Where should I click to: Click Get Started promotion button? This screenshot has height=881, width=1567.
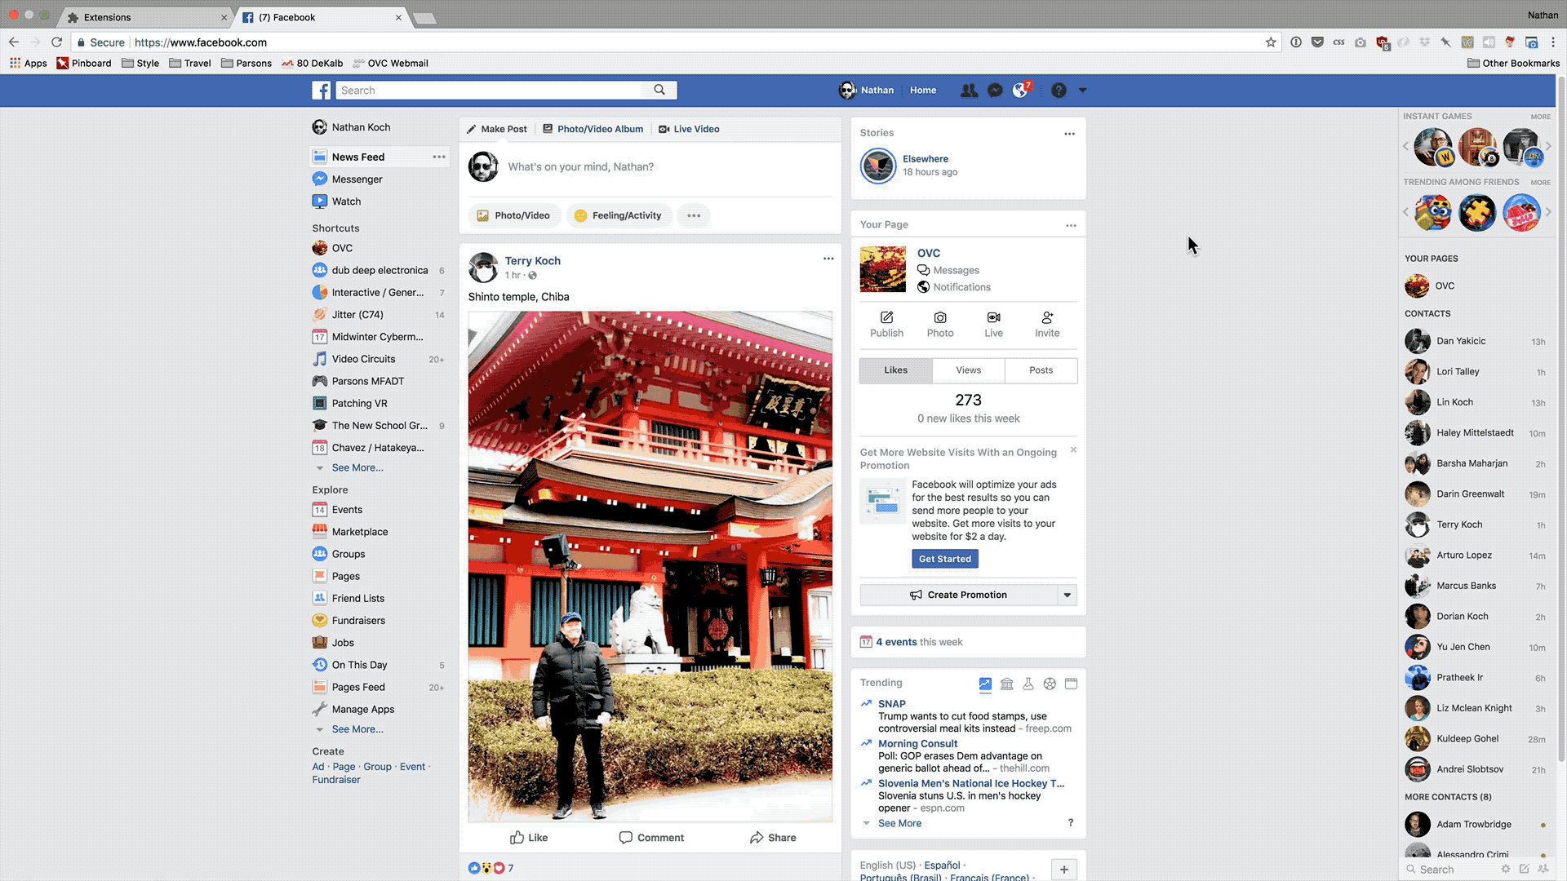click(x=944, y=560)
